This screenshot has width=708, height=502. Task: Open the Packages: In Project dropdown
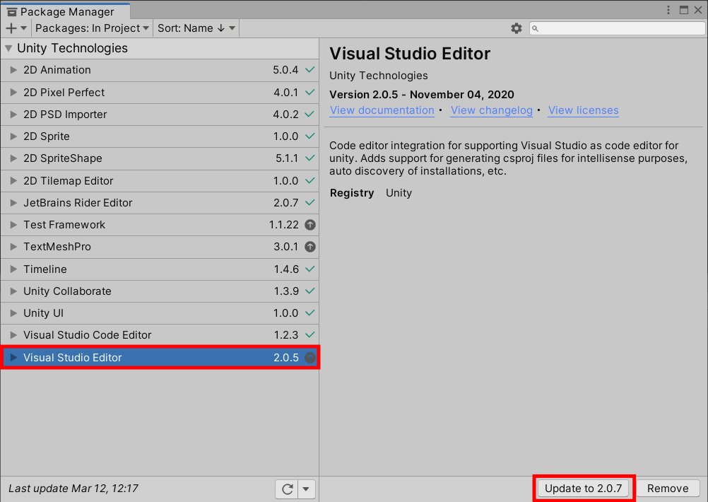(92, 28)
